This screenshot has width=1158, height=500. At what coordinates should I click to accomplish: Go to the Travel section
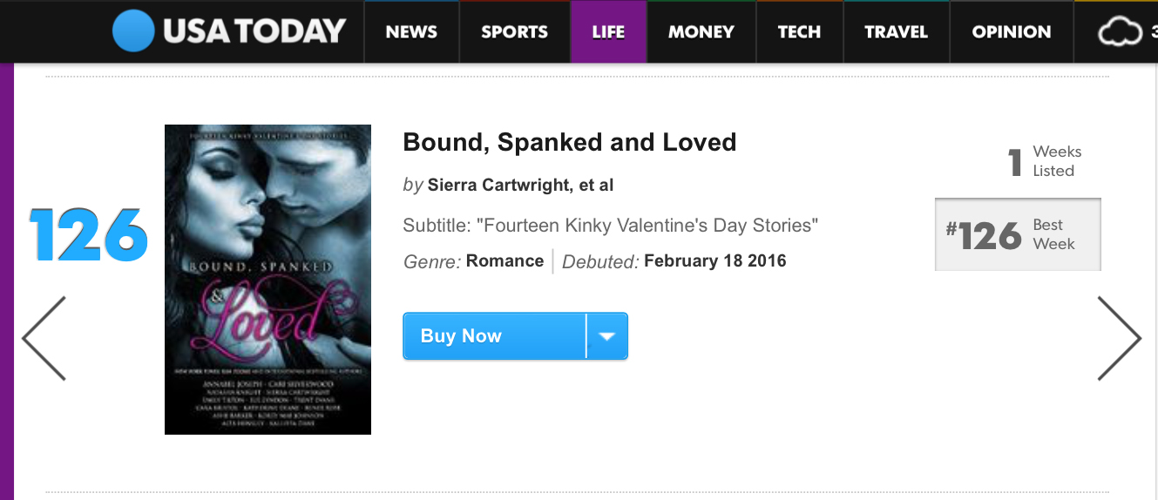[x=896, y=32]
